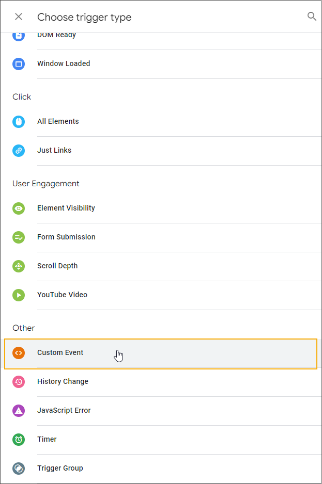Choose the JavaScript Error trigger label
Viewport: 322px width, 484px height.
click(x=64, y=411)
